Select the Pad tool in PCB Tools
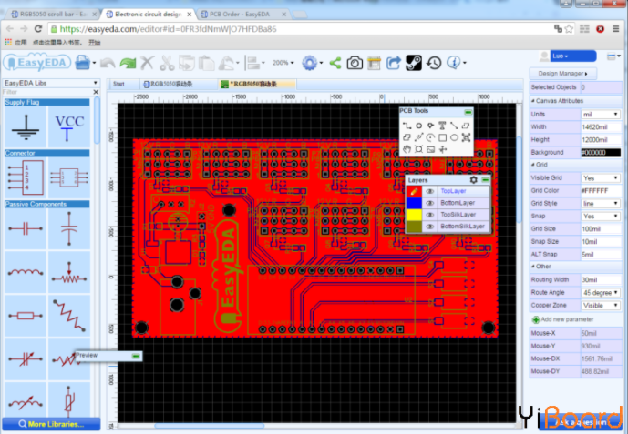The height and width of the screenshot is (434, 628). click(419, 126)
